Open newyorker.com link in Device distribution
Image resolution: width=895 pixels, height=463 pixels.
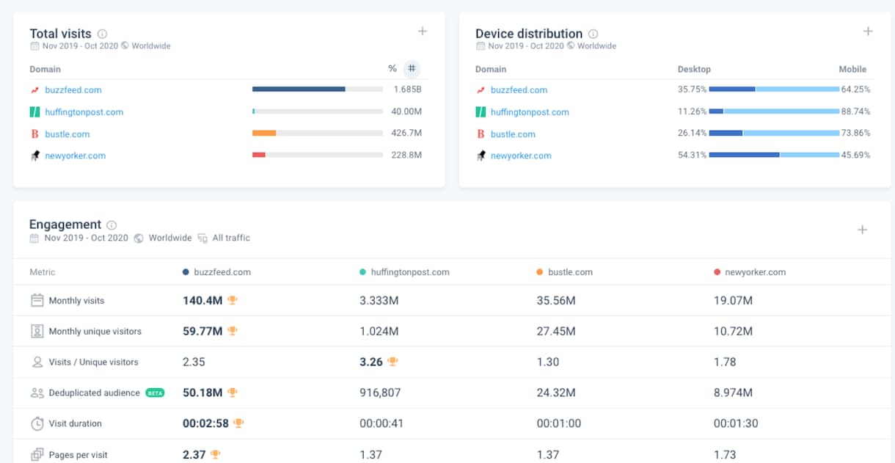pyautogui.click(x=522, y=156)
